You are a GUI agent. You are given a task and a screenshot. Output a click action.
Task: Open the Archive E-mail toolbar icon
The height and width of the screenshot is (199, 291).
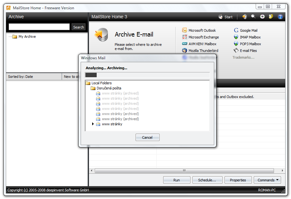click(245, 17)
